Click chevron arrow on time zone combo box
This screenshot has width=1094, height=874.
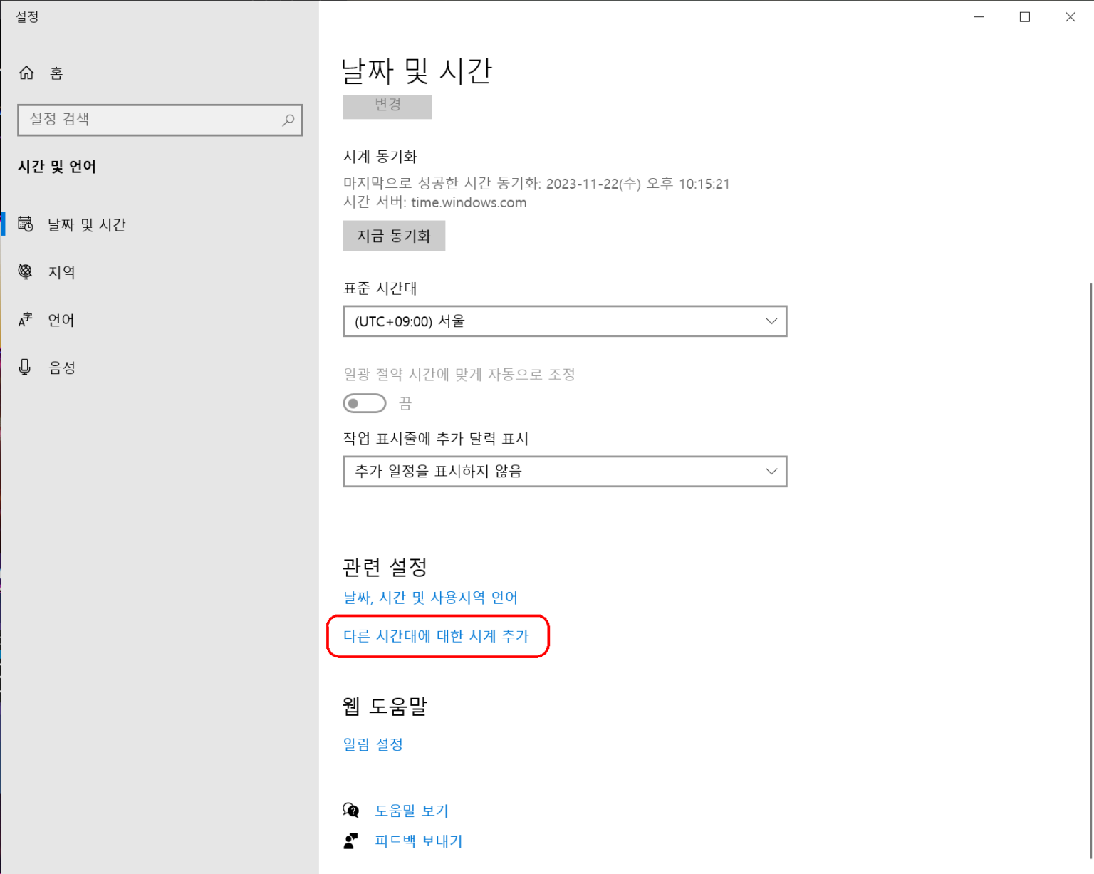tap(771, 321)
